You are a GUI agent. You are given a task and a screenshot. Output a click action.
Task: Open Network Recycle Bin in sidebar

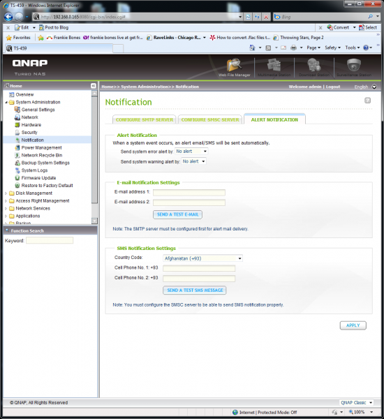[42, 155]
